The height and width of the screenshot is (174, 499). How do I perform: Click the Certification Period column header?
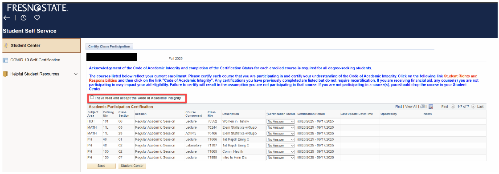pos(311,114)
